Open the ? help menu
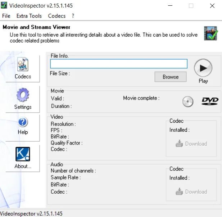Viewport: 222px width, 217px height. [x=73, y=16]
